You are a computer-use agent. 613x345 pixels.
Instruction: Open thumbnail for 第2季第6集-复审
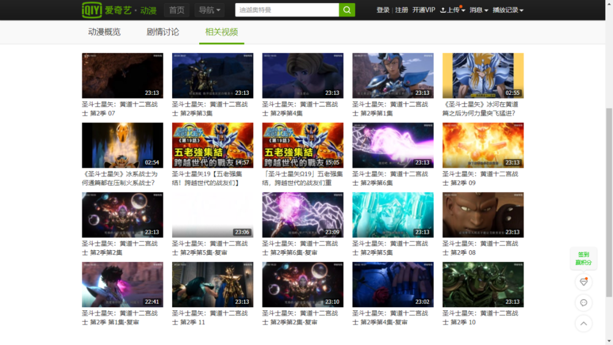[303, 215]
